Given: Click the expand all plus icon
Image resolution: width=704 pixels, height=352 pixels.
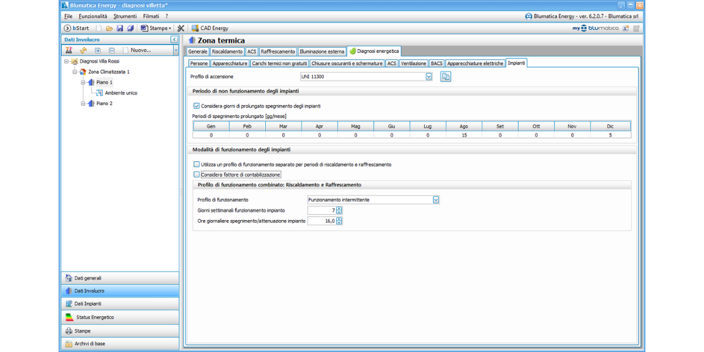Looking at the screenshot, I should tap(97, 50).
